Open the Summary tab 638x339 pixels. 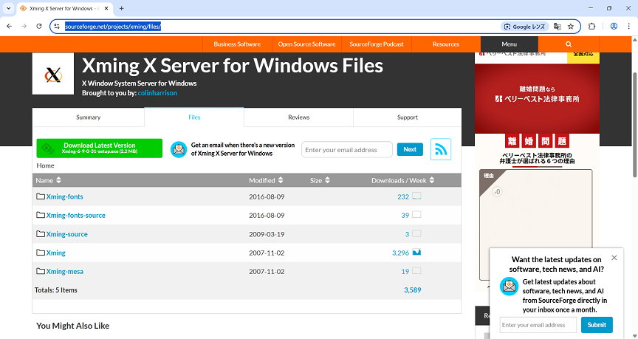[88, 117]
